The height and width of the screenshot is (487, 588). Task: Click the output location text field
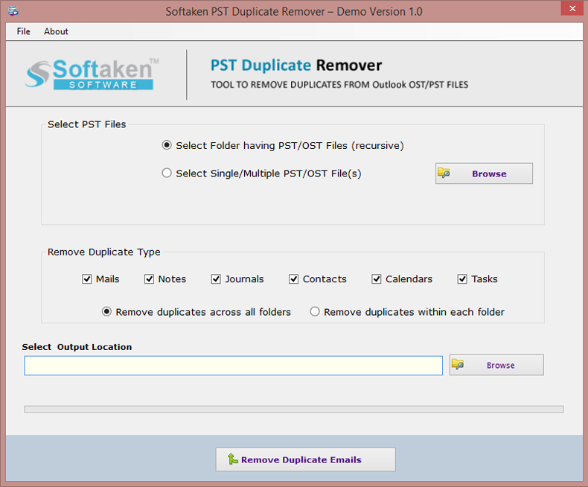point(233,366)
